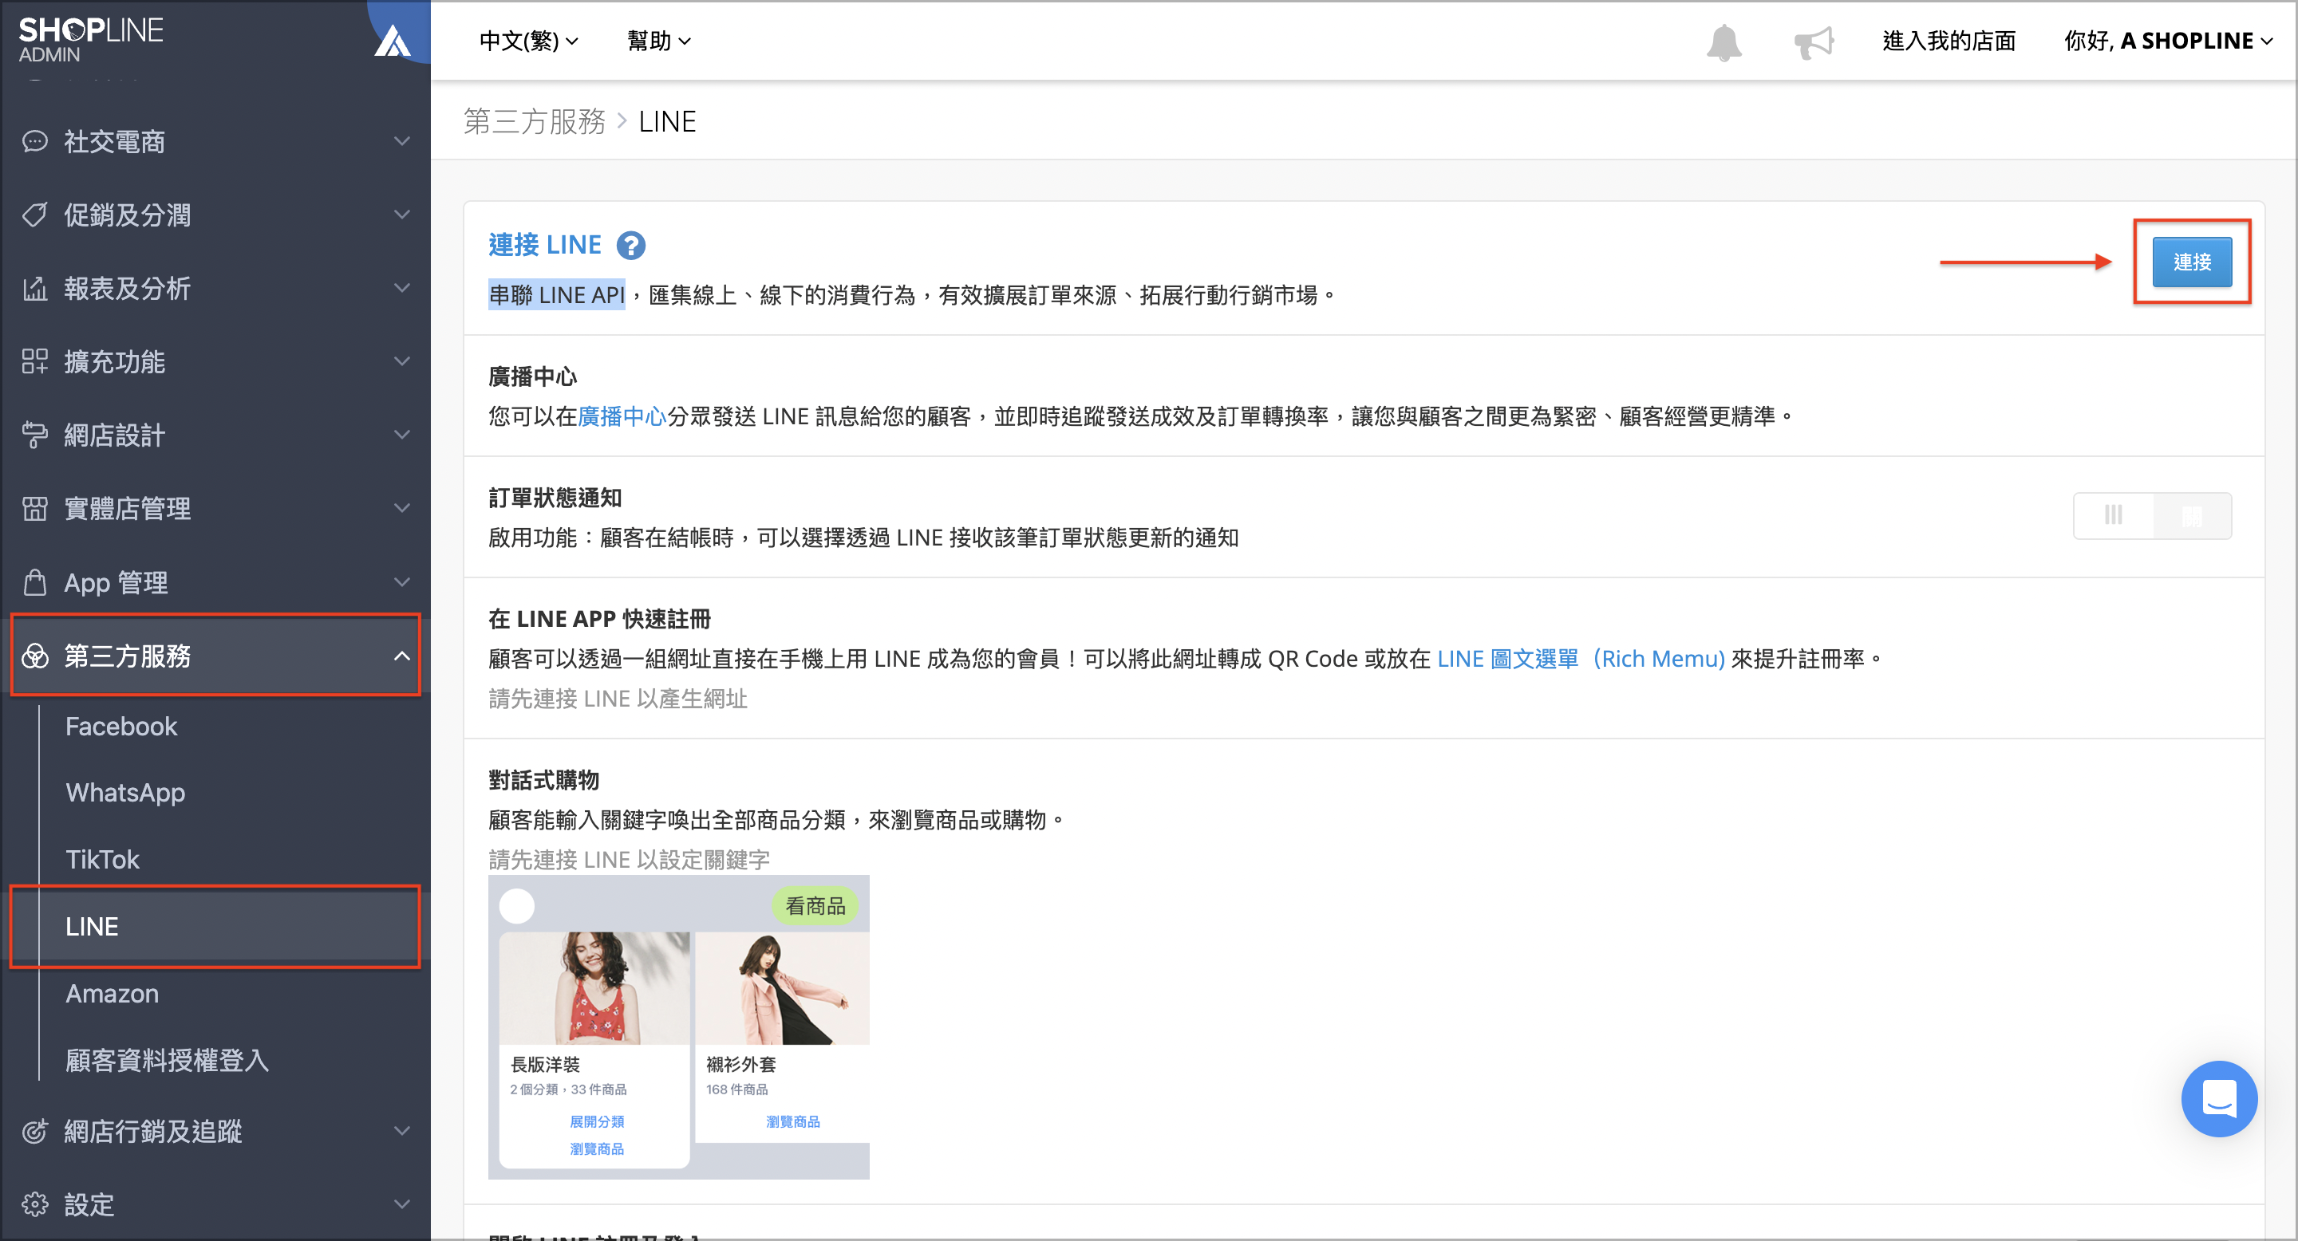Toggle the 訂單狀態通知 switch
This screenshot has height=1241, width=2298.
2152,515
